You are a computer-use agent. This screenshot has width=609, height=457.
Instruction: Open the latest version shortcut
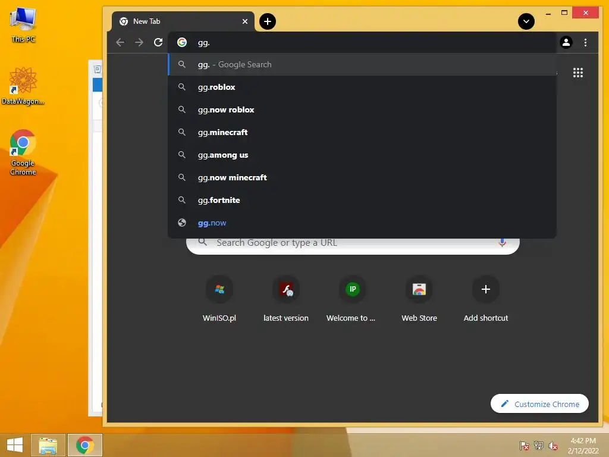(286, 299)
